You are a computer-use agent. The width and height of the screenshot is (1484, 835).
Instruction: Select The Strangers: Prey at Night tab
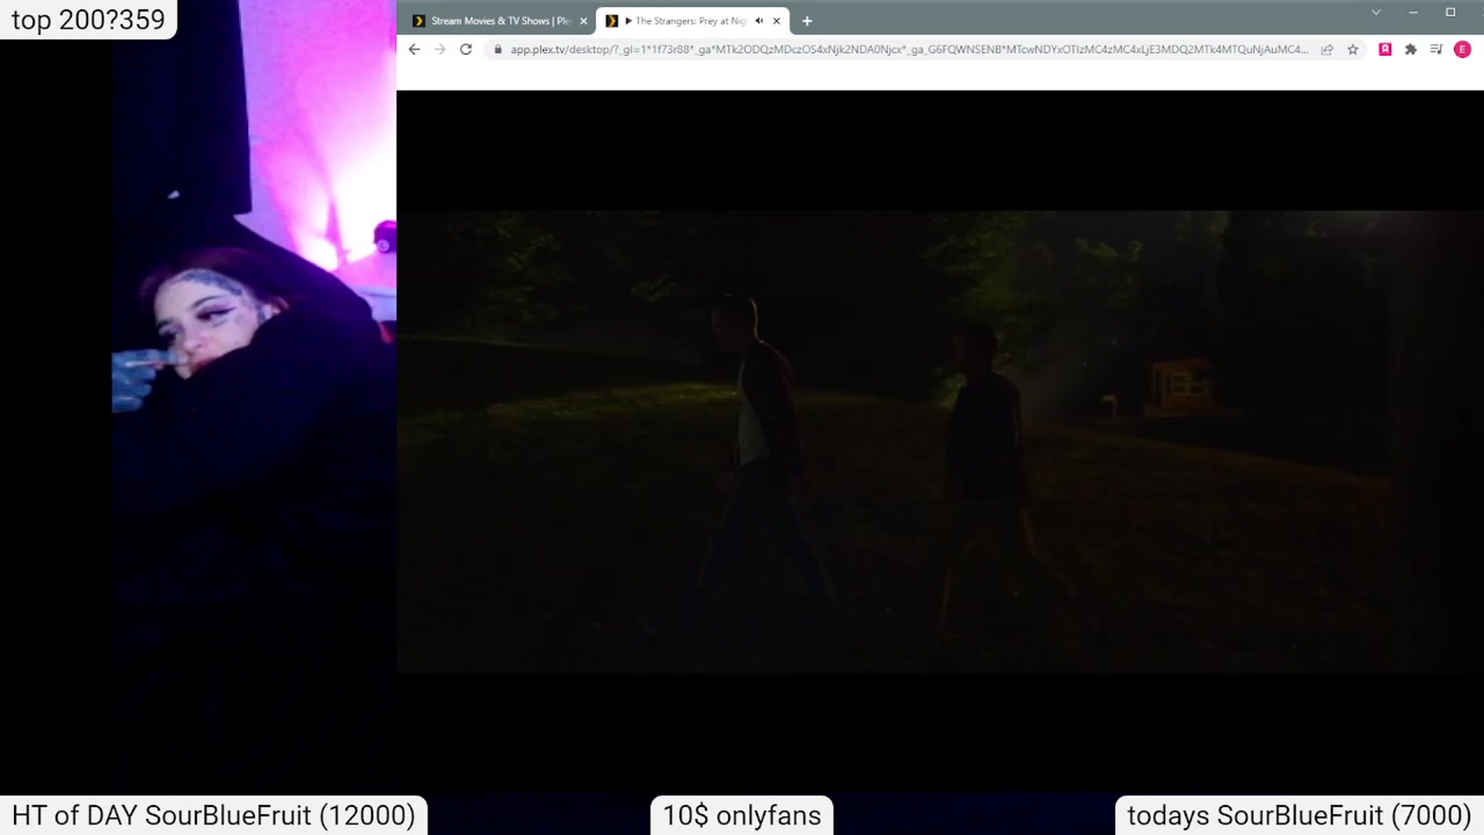click(684, 21)
